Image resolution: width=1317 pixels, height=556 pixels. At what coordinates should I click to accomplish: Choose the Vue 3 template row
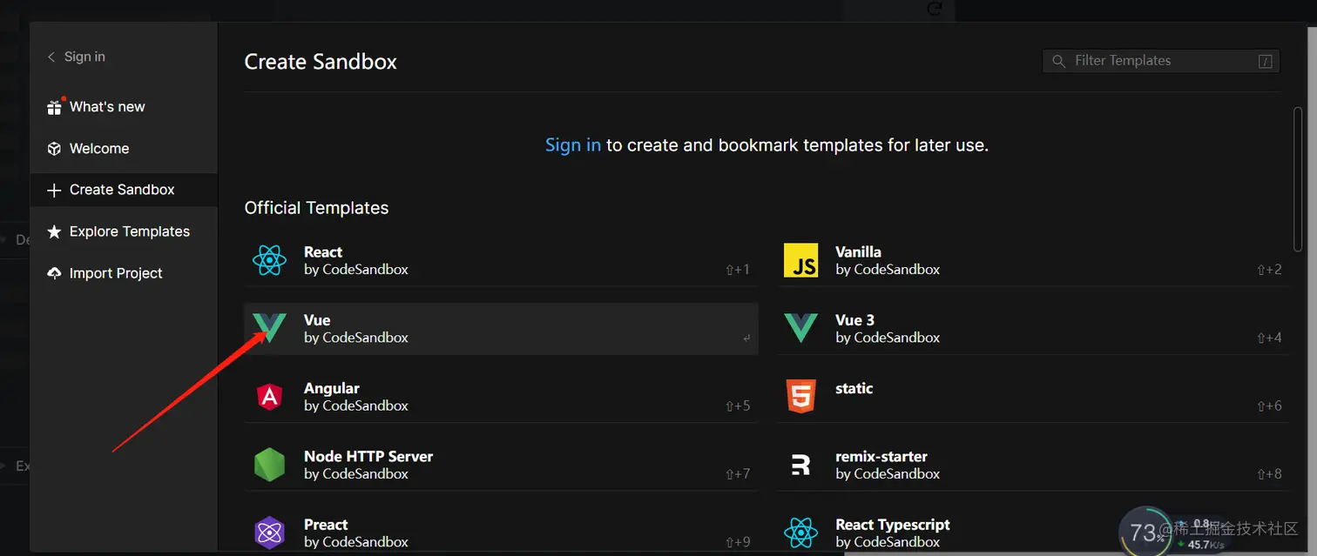[1032, 328]
